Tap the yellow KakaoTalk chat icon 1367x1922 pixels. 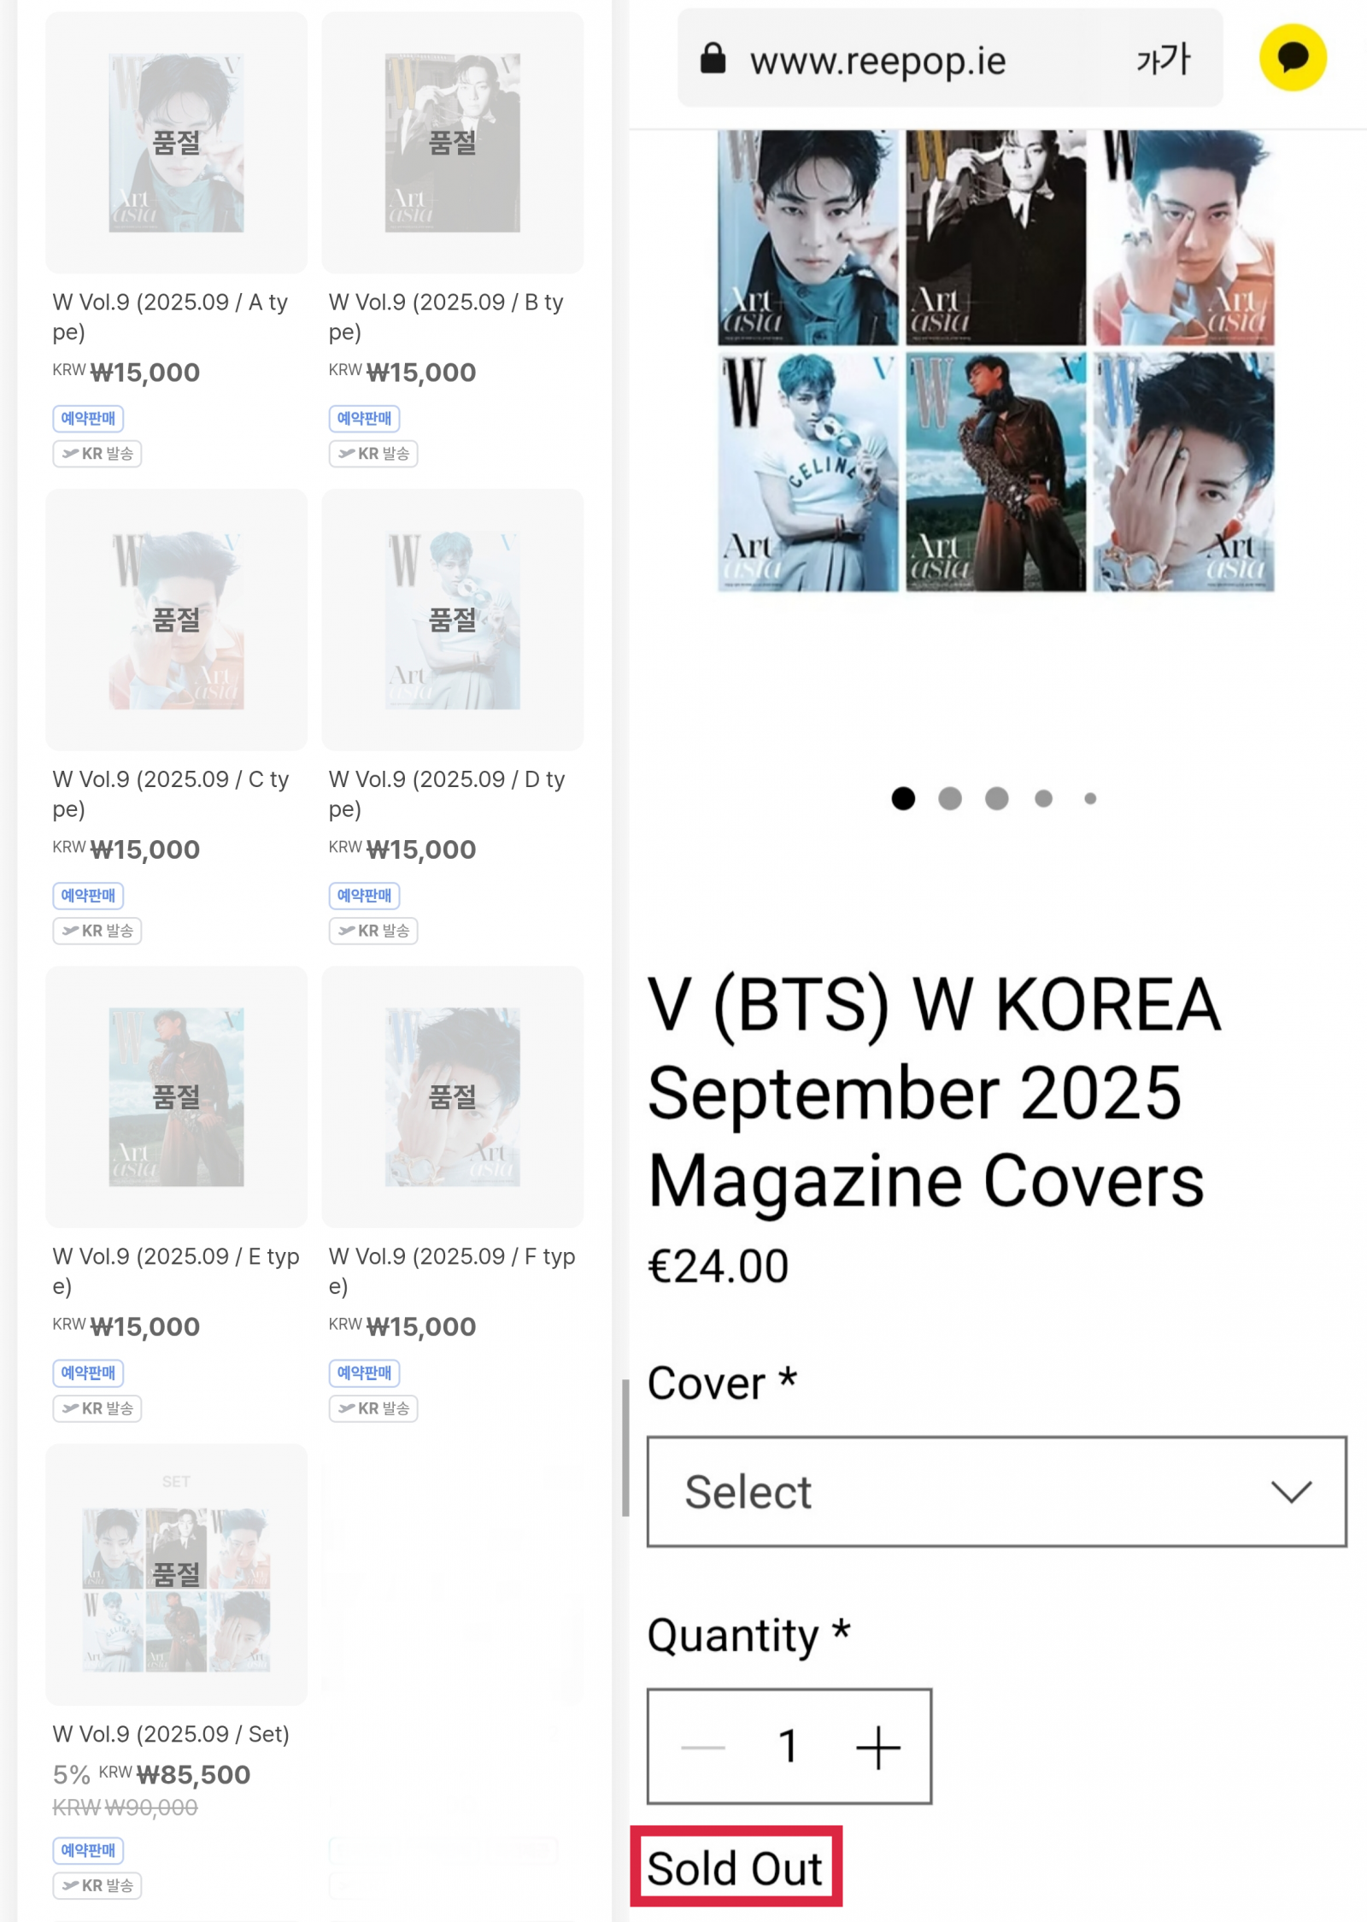pos(1292,58)
